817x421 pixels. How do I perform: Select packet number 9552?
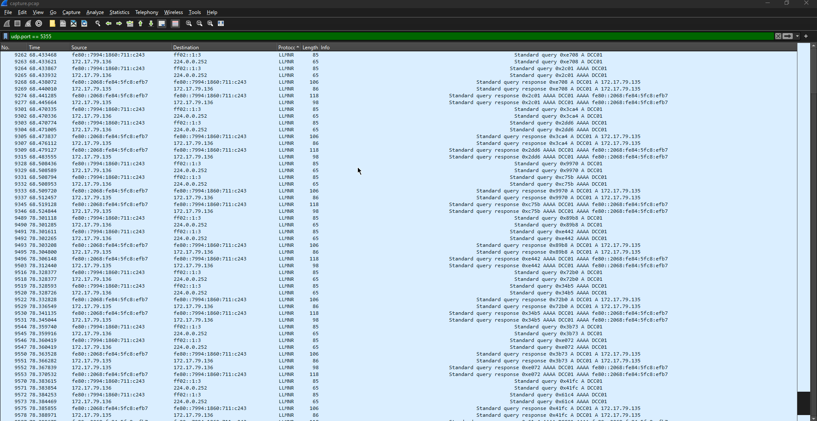coord(398,367)
